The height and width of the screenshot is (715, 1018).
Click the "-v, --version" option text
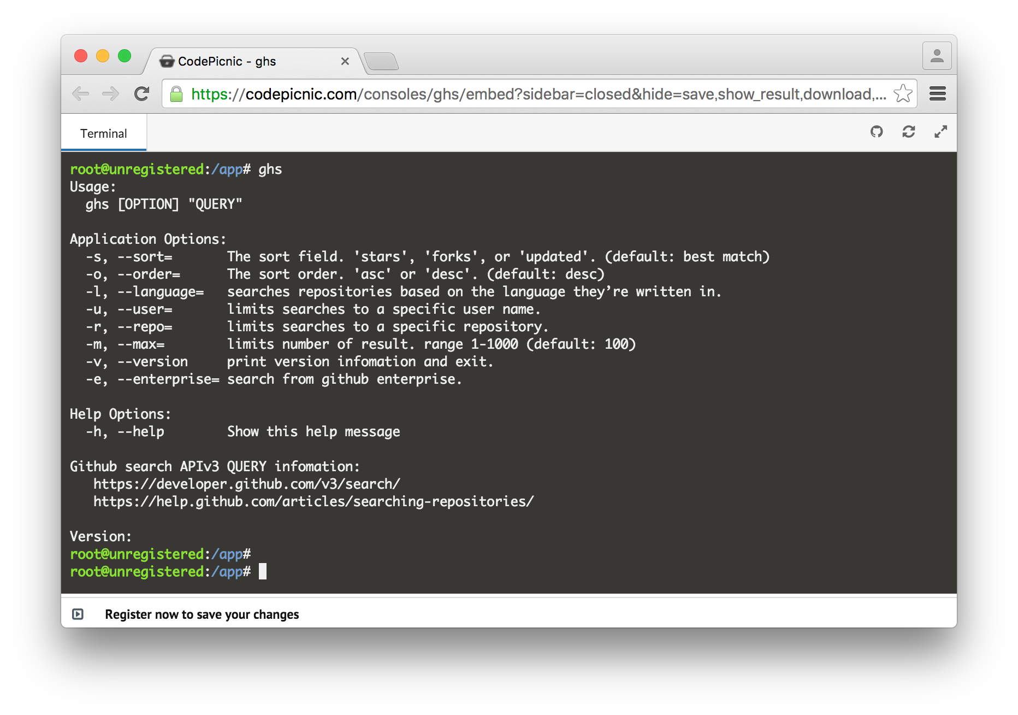(137, 362)
